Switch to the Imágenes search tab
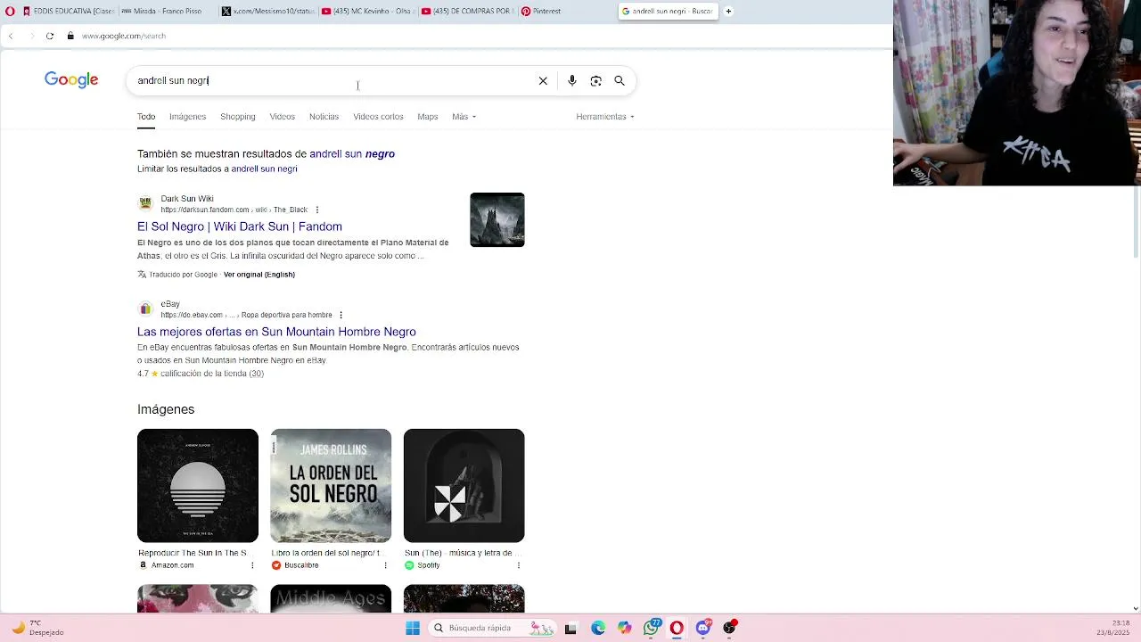Viewport: 1141px width, 642px height. [187, 117]
